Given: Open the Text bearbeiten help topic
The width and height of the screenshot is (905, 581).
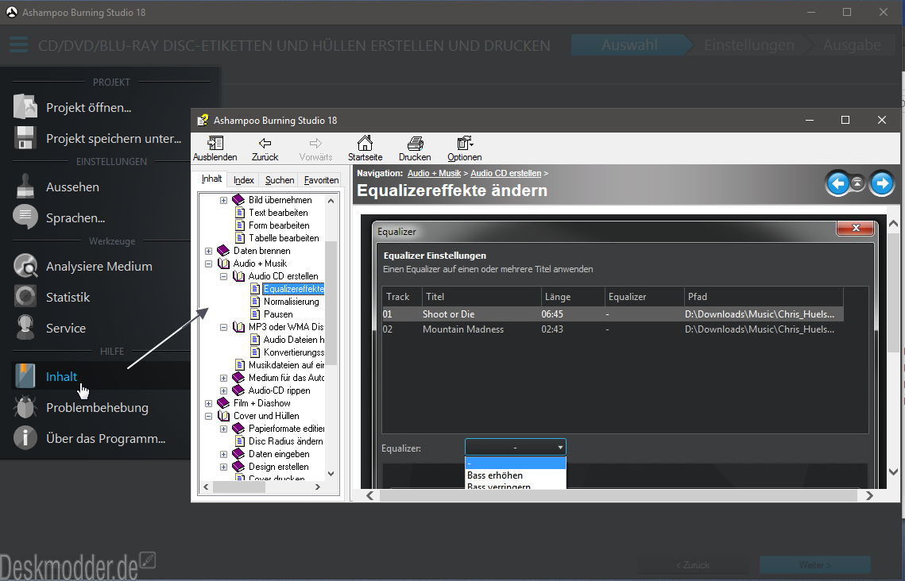Looking at the screenshot, I should pos(278,213).
